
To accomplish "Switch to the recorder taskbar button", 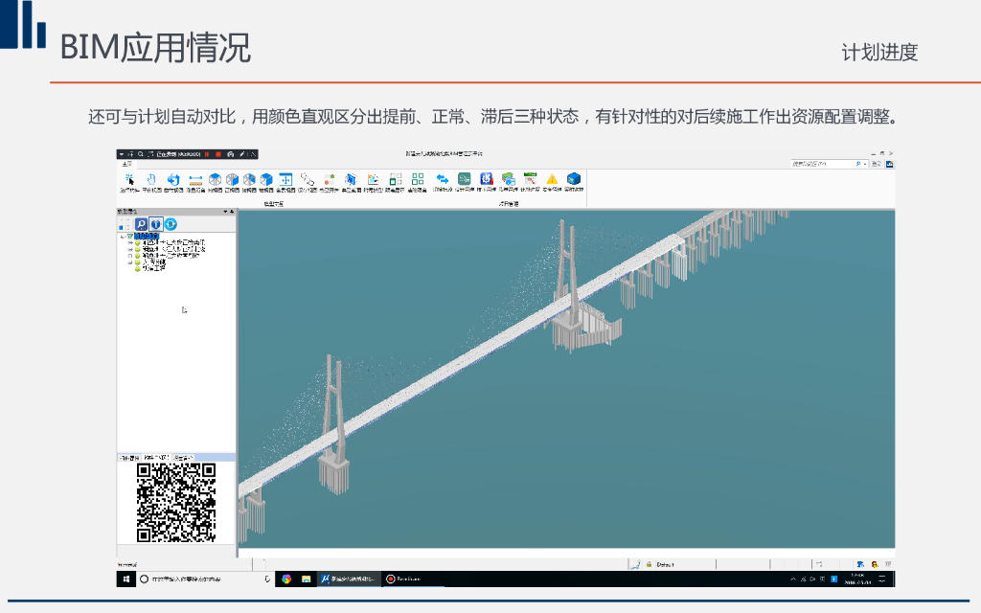I will coord(413,579).
